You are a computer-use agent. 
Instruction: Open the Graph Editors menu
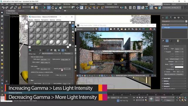point(57,4)
